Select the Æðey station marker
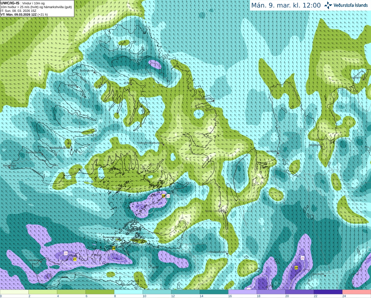The width and height of the screenshot is (371, 298). (131, 84)
